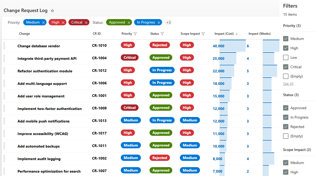The image size is (315, 176).
Task: Uncheck the Critical priority checkbox
Action: [286, 67]
